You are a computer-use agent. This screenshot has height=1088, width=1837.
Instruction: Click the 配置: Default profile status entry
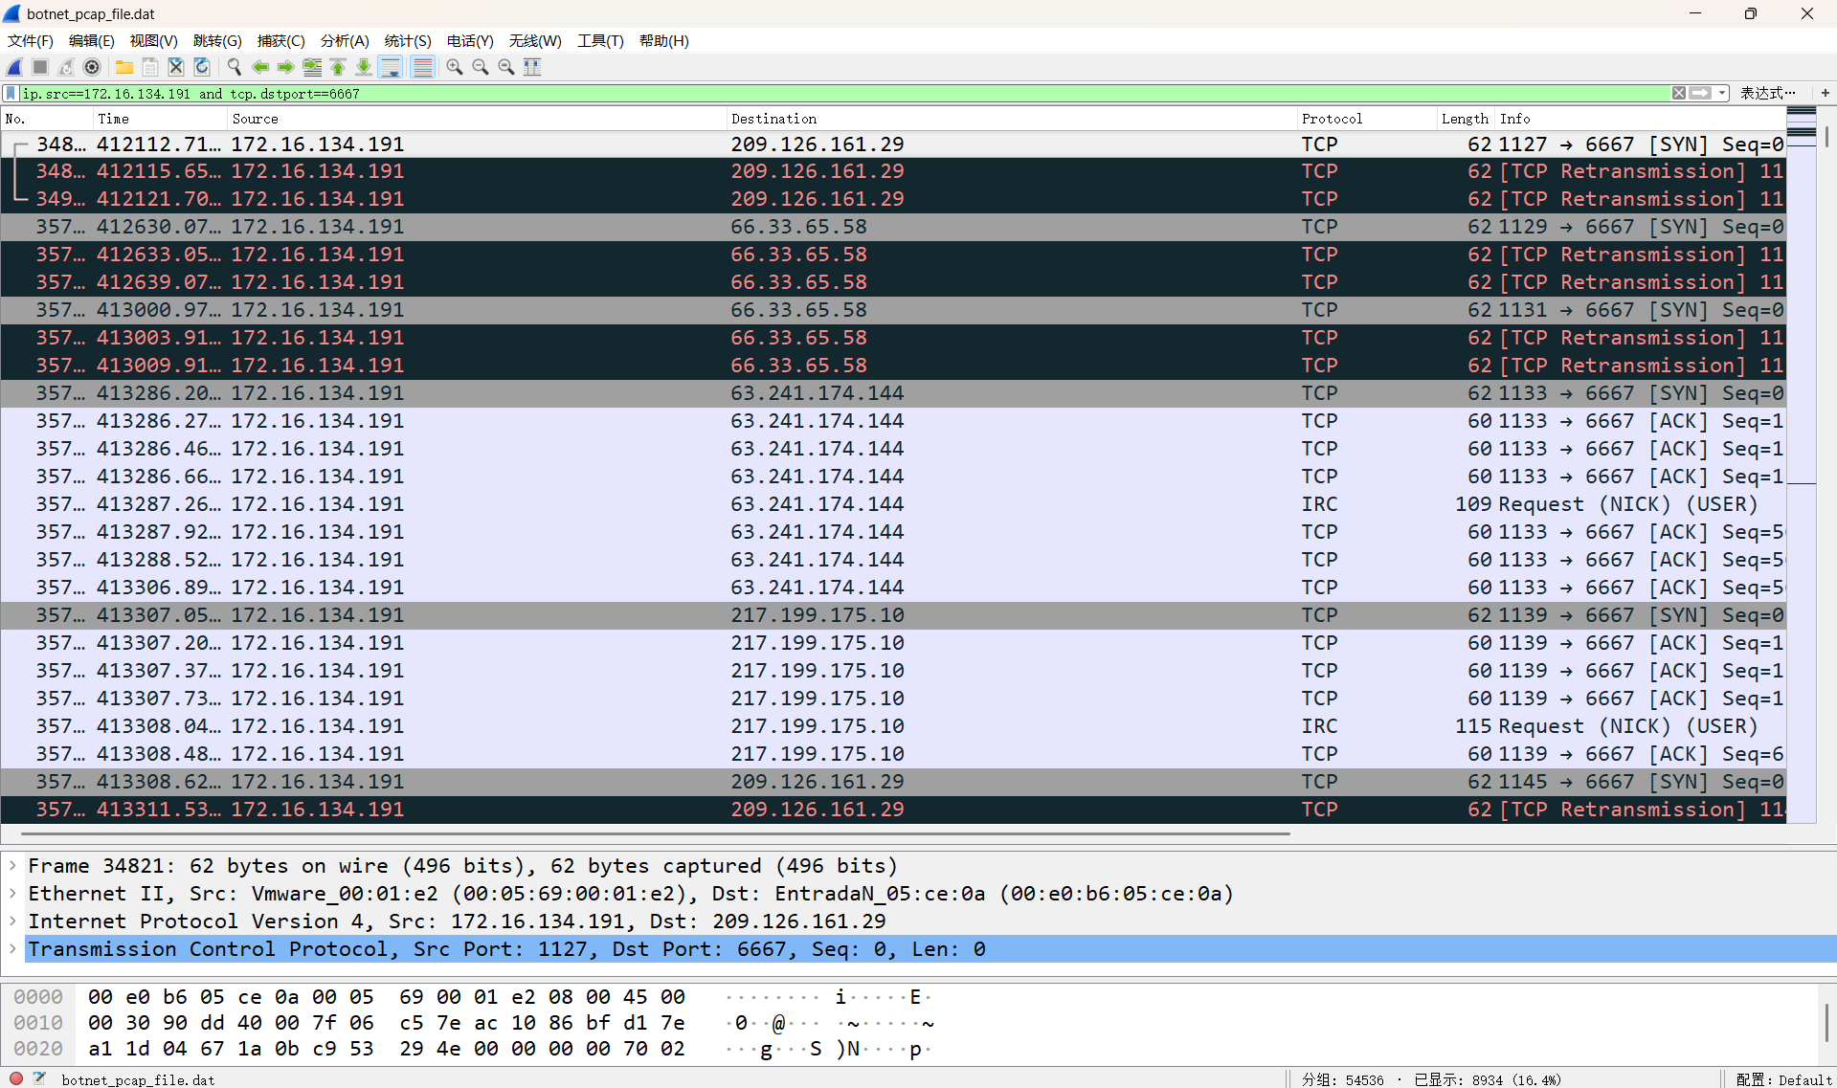pyautogui.click(x=1784, y=1079)
